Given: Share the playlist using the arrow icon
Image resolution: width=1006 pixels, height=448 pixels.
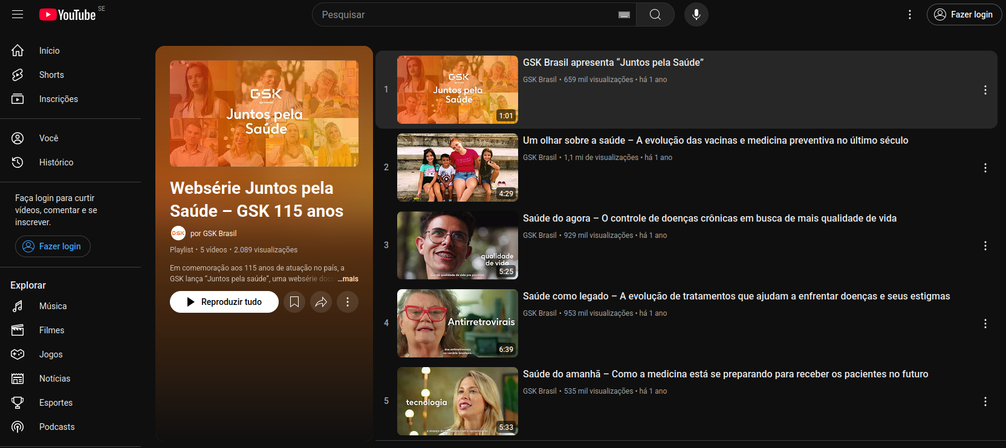Looking at the screenshot, I should click(321, 302).
